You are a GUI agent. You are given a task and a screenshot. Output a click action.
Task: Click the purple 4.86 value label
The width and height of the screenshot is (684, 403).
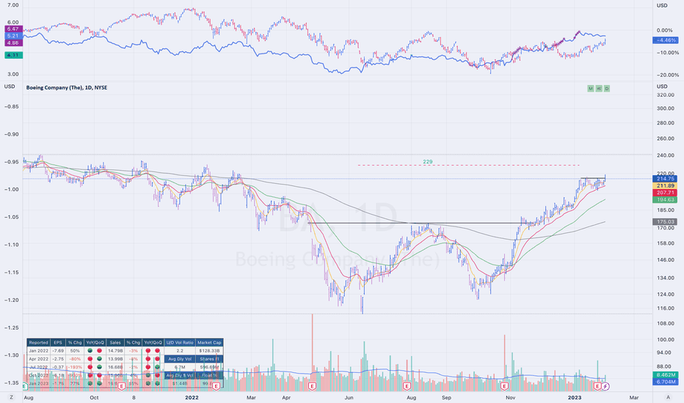pyautogui.click(x=12, y=42)
